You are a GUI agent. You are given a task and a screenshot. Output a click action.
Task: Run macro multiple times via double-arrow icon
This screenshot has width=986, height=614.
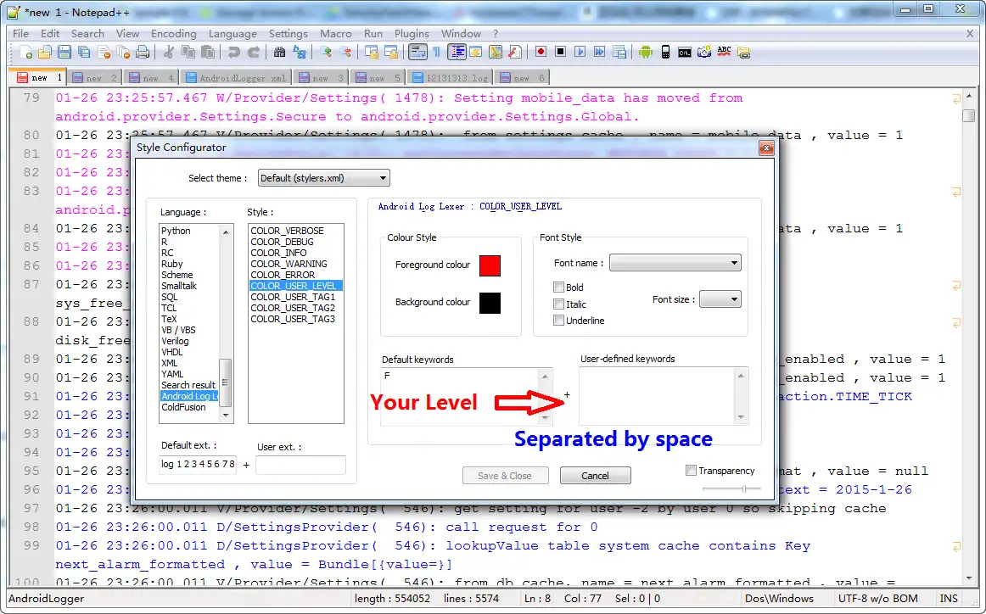599,53
